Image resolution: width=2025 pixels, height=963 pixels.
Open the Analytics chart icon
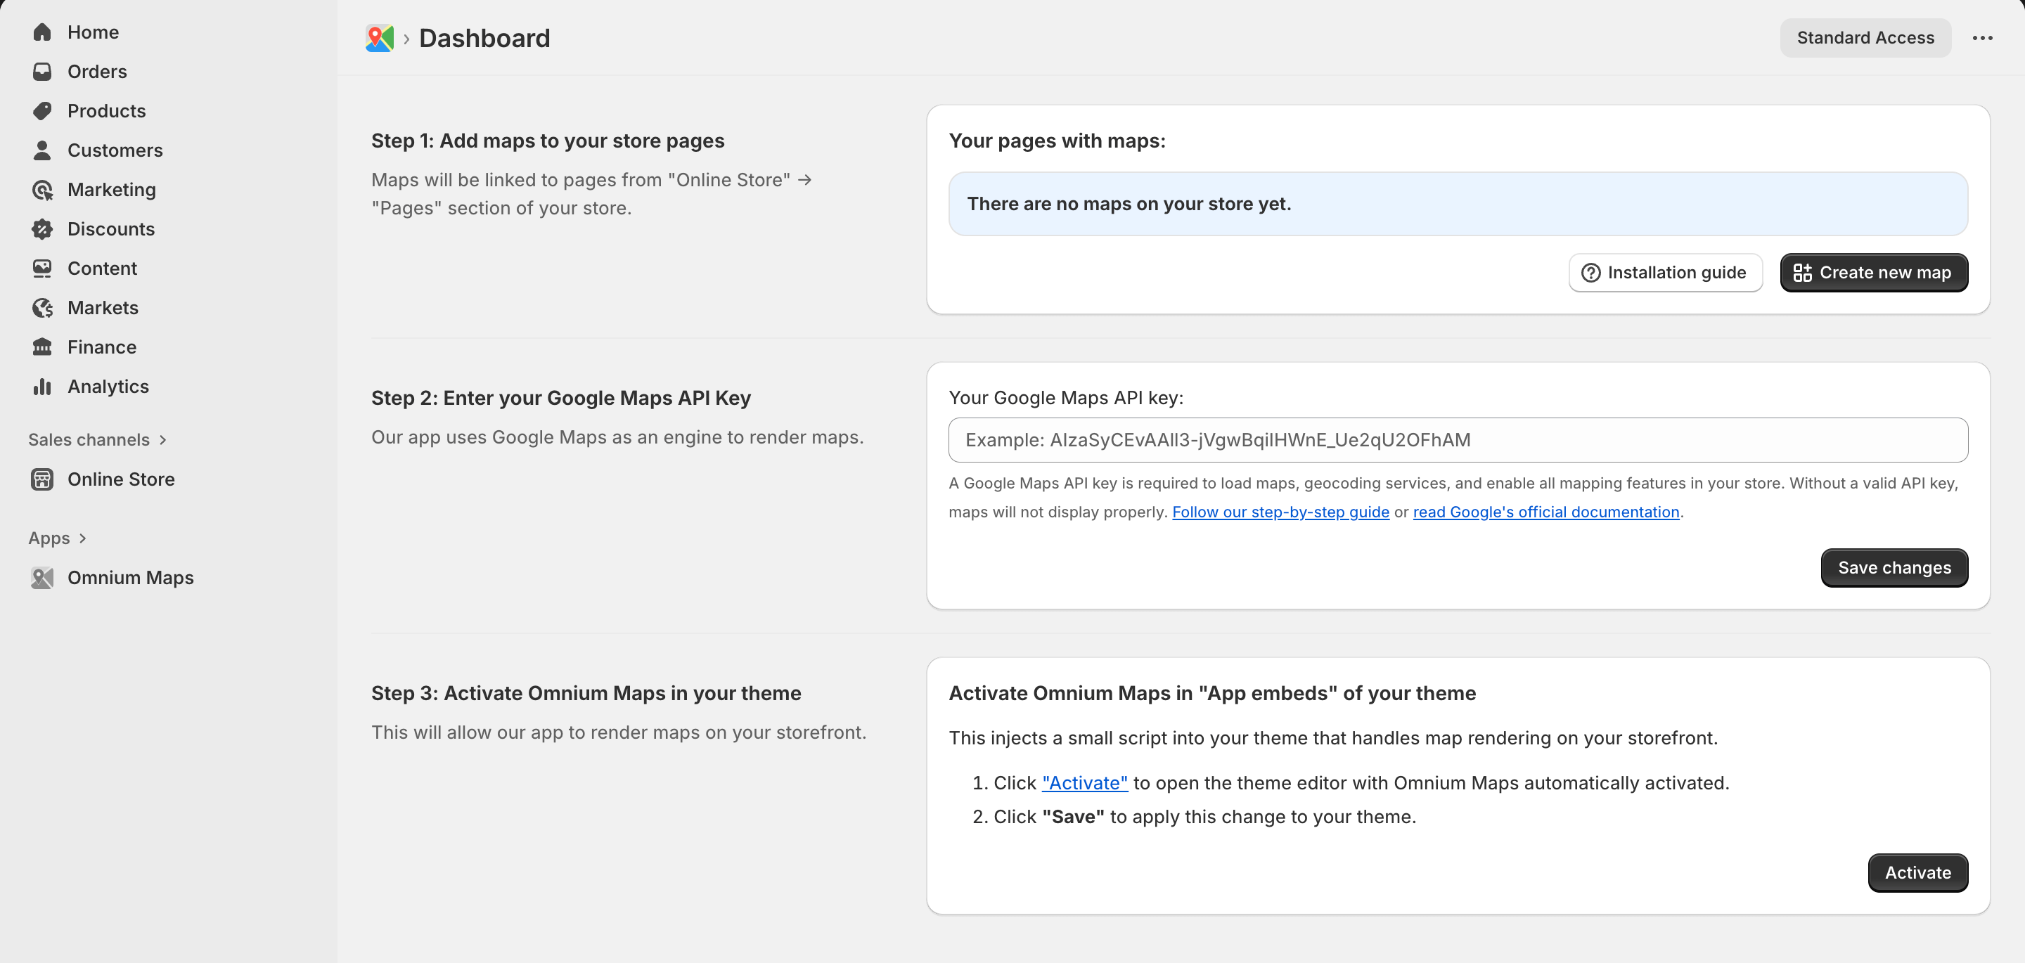43,386
